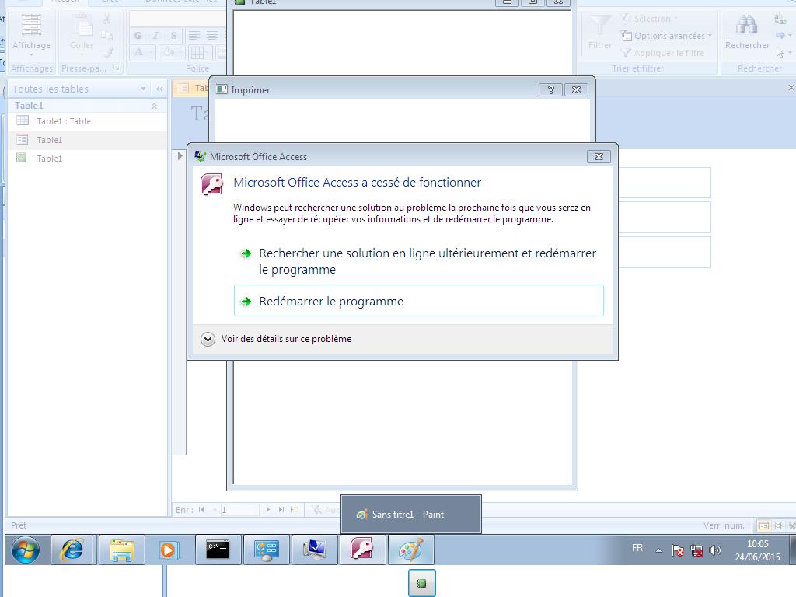Click Access taskbar icon
The width and height of the screenshot is (796, 597).
(x=362, y=550)
